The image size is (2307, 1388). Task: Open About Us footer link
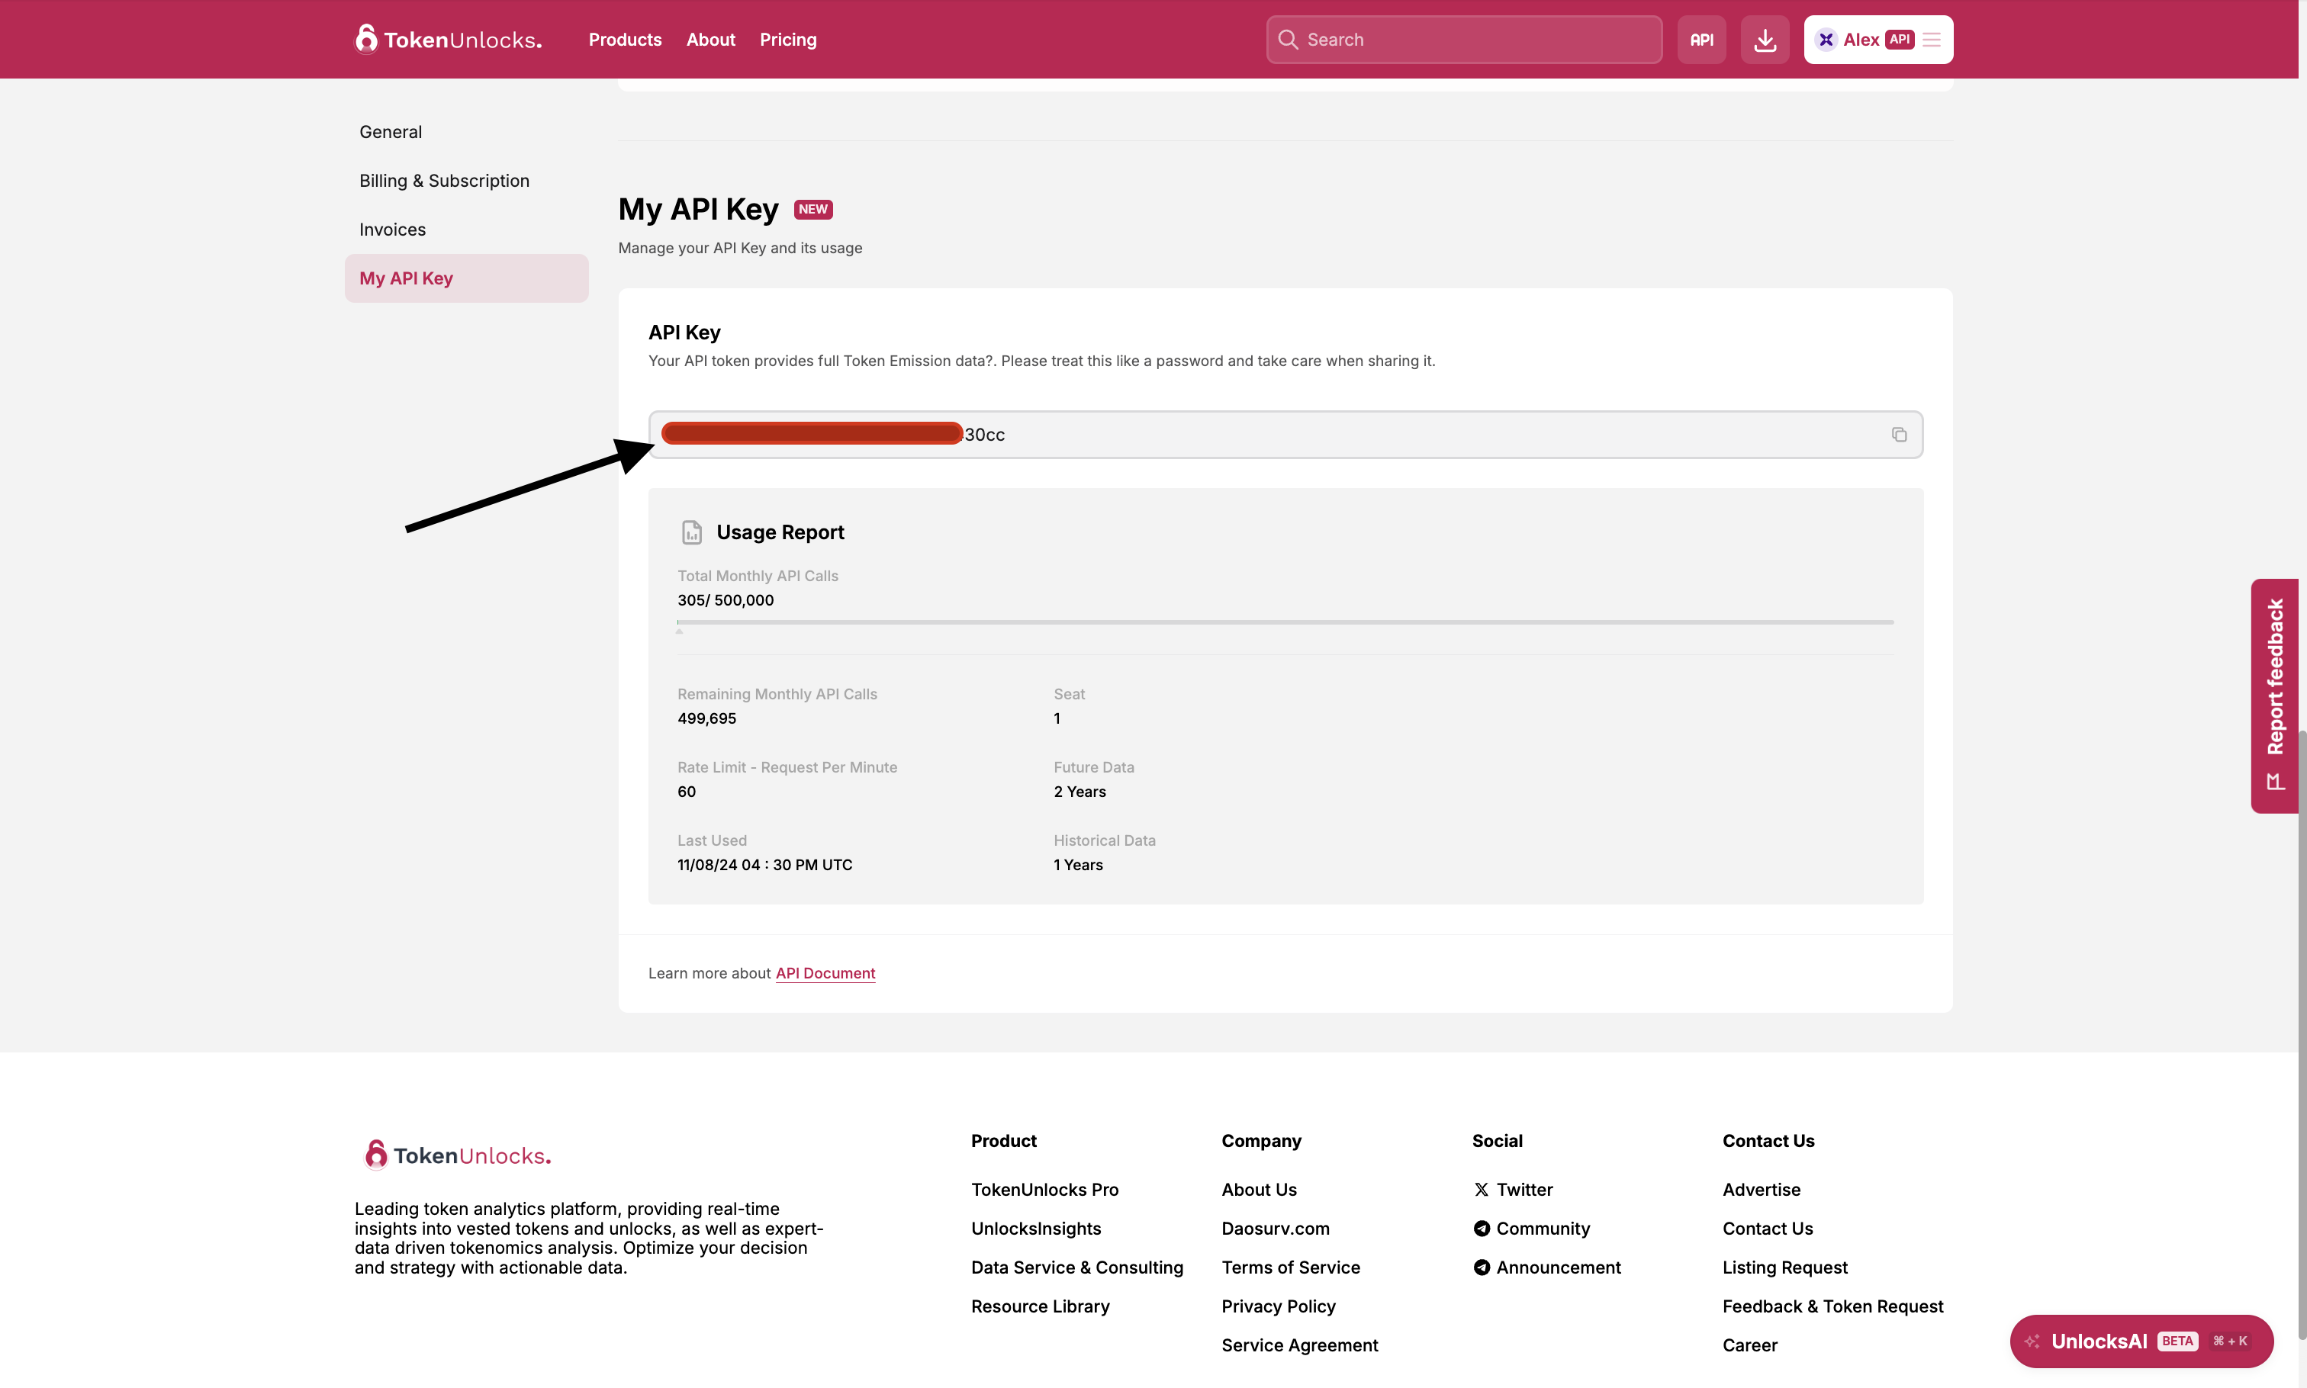pos(1258,1189)
